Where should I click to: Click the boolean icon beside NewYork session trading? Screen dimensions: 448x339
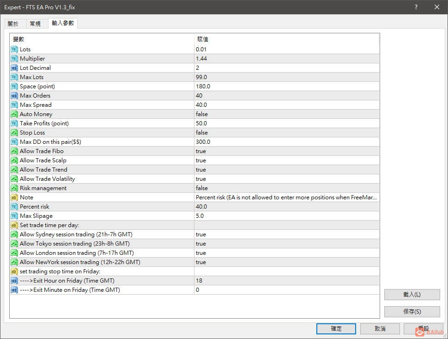click(14, 262)
